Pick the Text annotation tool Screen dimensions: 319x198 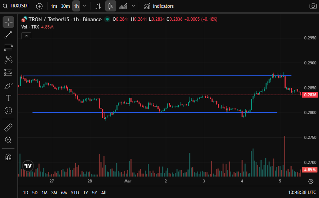[x=9, y=98]
